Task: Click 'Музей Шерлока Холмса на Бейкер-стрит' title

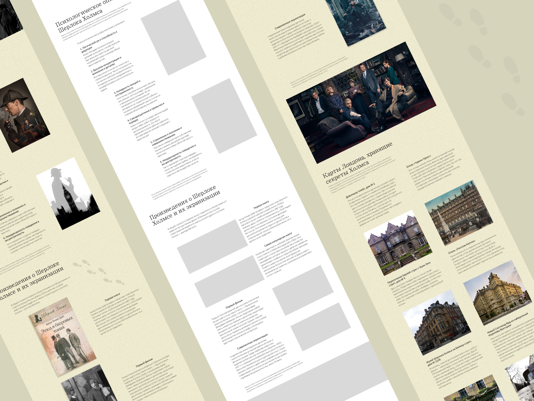Action: (x=449, y=353)
